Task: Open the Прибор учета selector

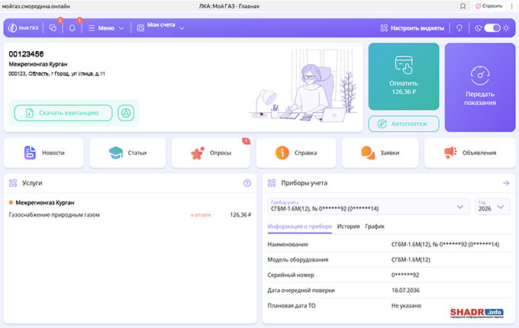Action: 366,207
